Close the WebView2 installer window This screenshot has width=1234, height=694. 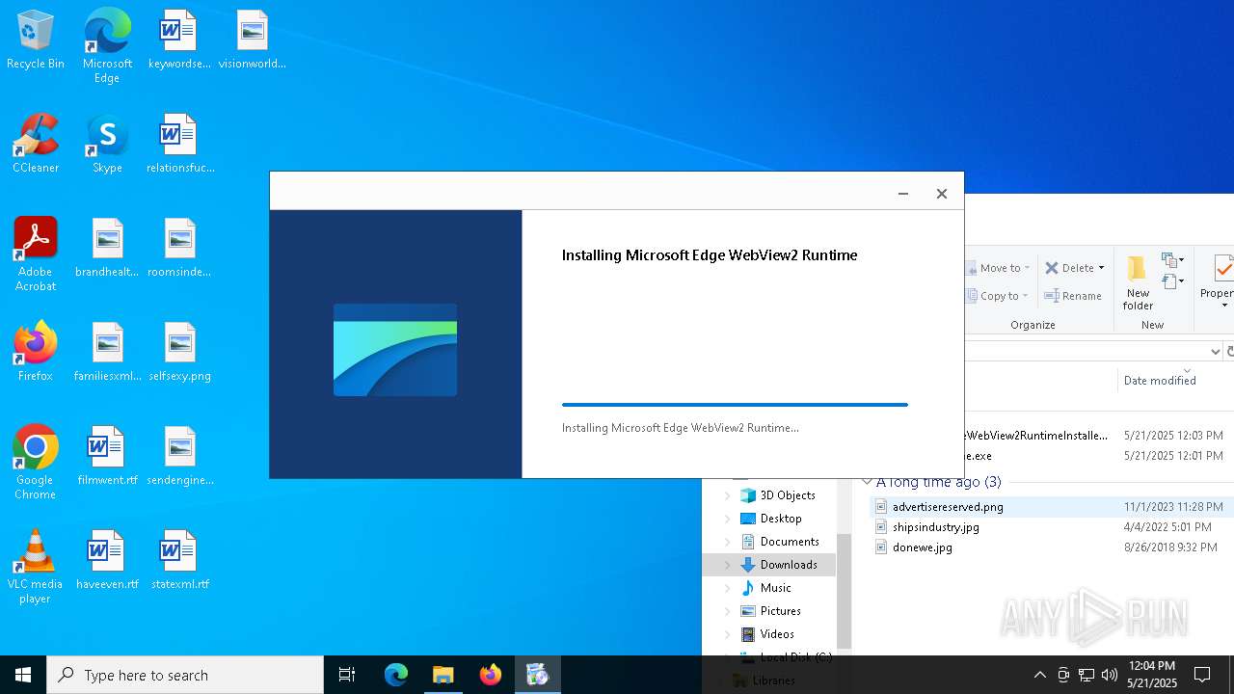coord(942,194)
